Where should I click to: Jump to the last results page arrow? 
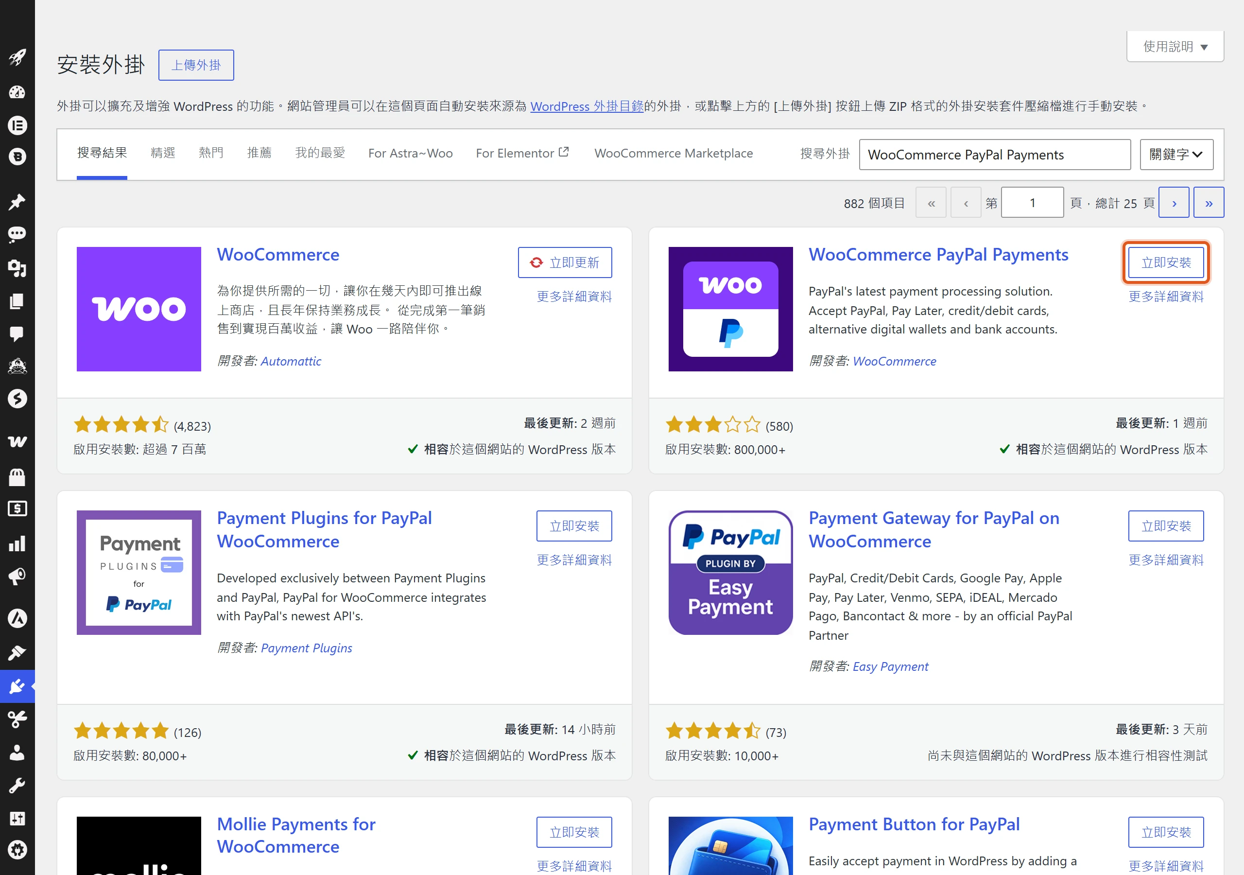coord(1208,203)
